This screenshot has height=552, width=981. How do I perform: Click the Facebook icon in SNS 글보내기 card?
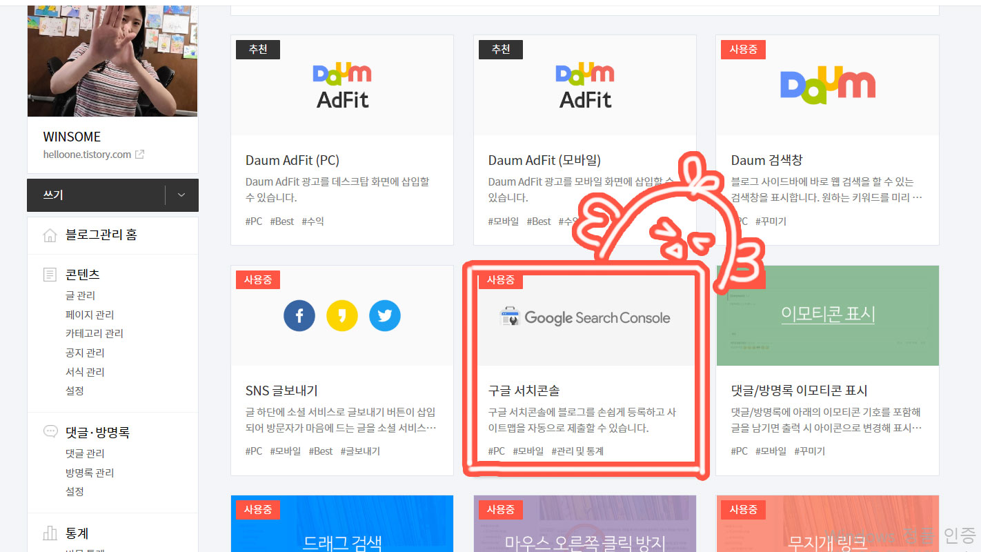299,316
